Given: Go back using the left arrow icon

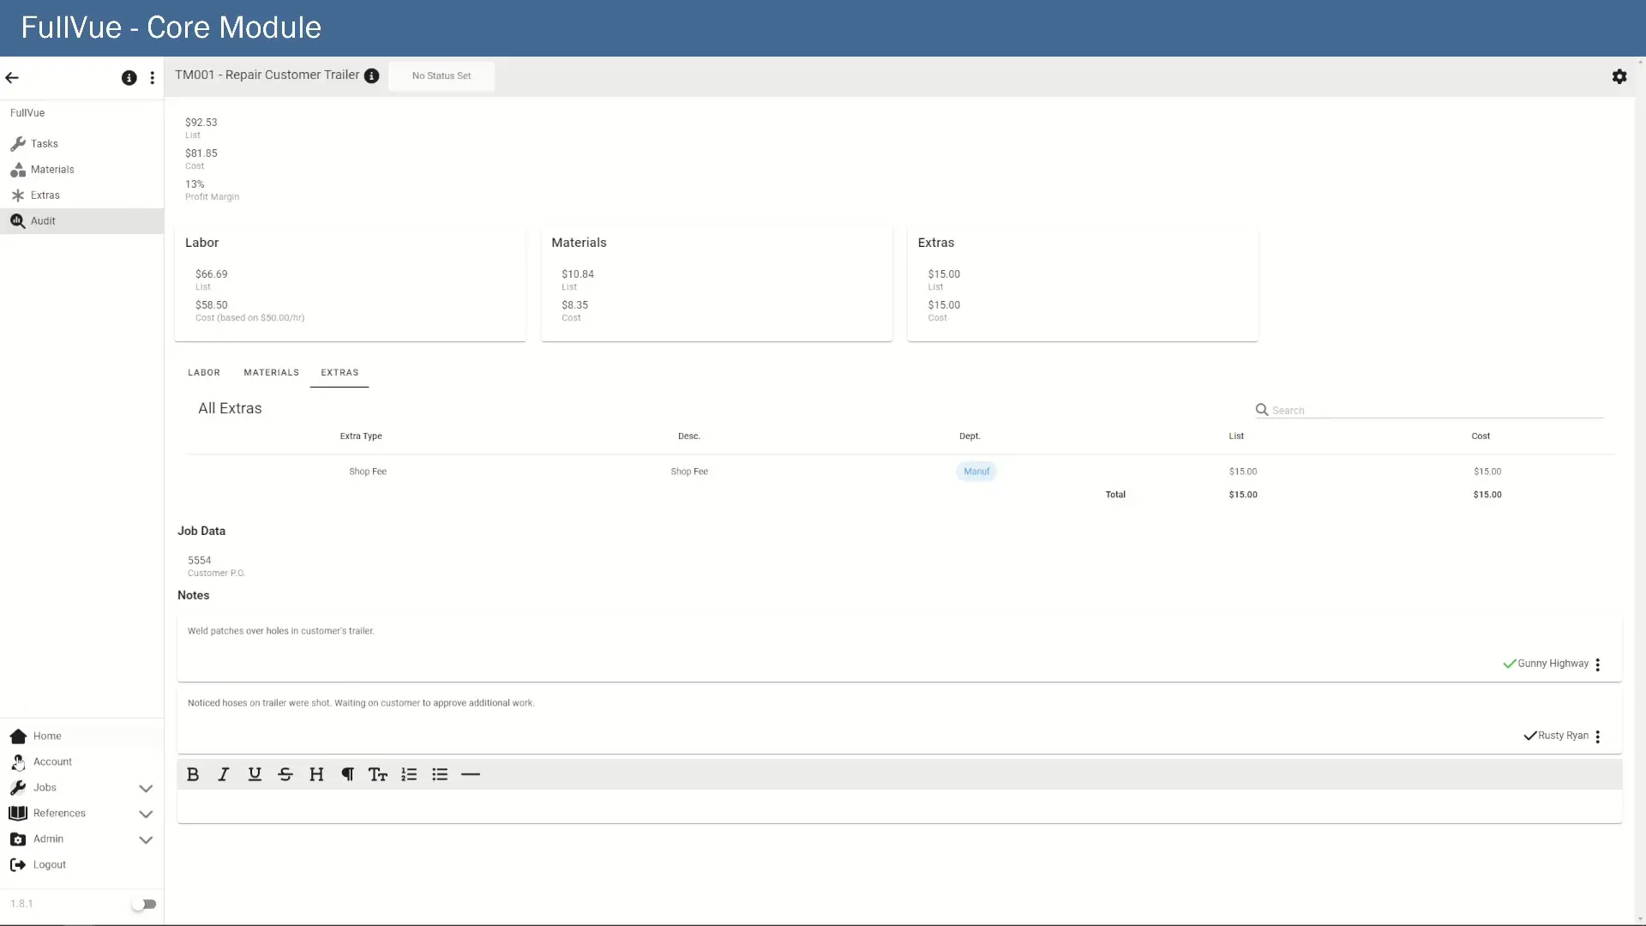Looking at the screenshot, I should 12,78.
